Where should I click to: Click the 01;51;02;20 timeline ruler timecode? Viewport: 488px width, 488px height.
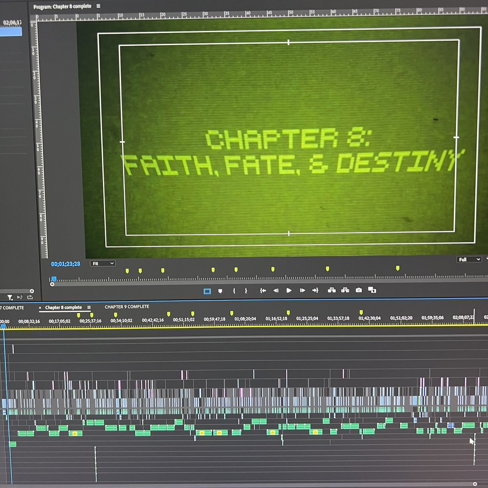401,318
